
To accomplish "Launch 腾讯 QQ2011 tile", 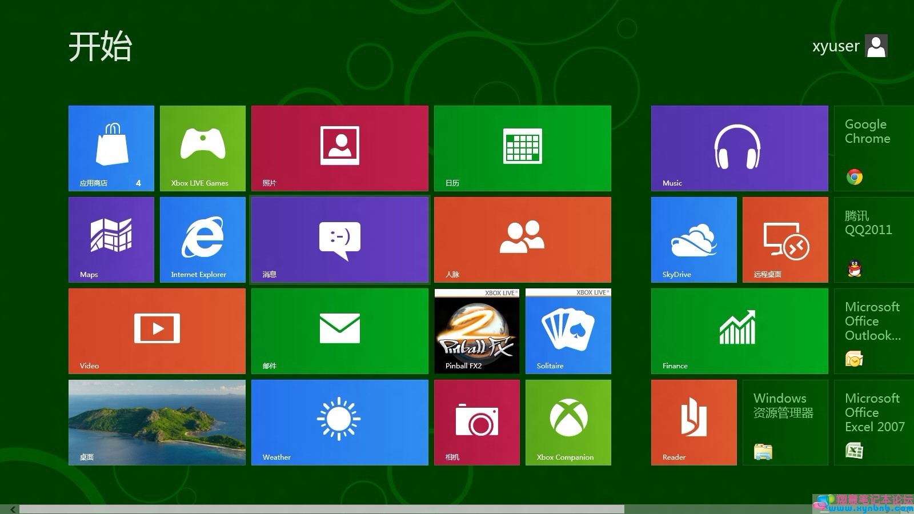I will [874, 240].
